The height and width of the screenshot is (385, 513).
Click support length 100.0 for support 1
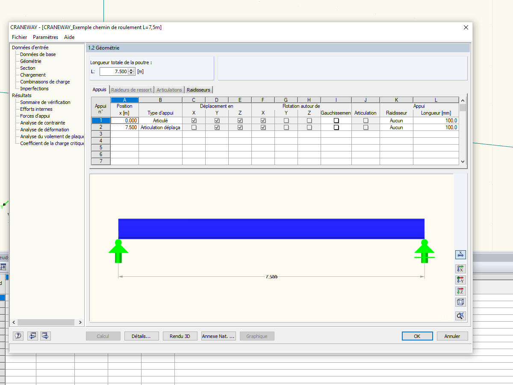[x=436, y=121]
